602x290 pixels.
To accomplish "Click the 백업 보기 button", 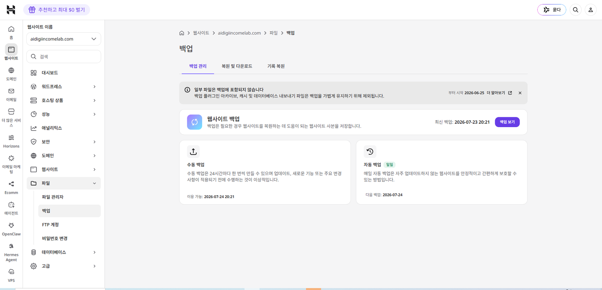I will pos(507,122).
